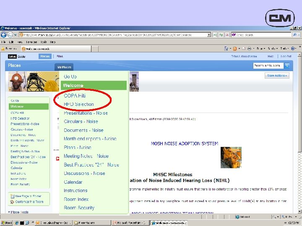Click the orange machine thumbnail image
The width and height of the screenshot is (302, 226).
click(231, 157)
